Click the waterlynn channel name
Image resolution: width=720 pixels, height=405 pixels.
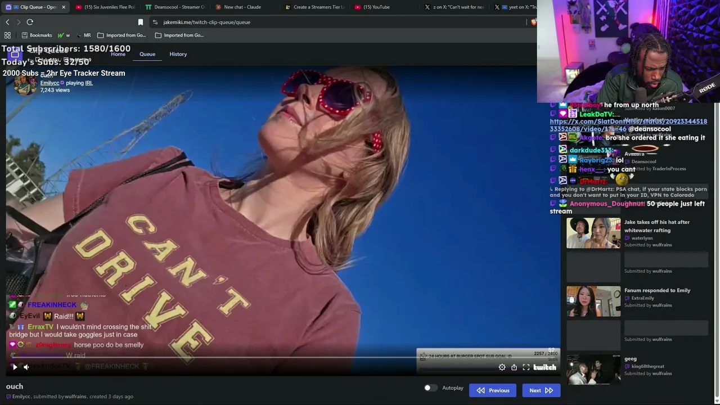(x=642, y=238)
